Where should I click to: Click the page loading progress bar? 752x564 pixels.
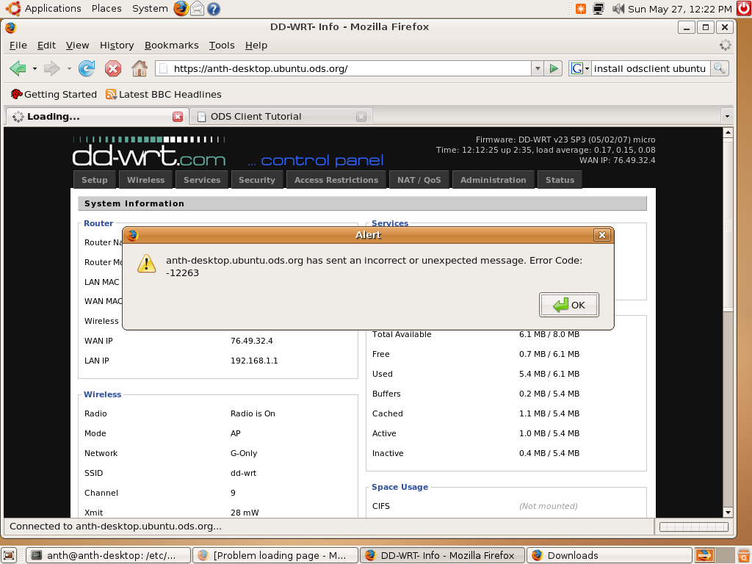pyautogui.click(x=694, y=527)
